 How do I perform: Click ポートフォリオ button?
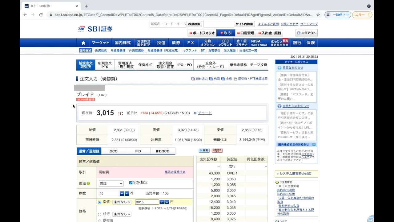[202, 33]
